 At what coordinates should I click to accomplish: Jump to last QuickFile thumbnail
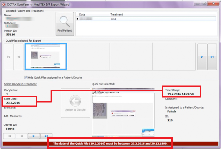click(212, 57)
